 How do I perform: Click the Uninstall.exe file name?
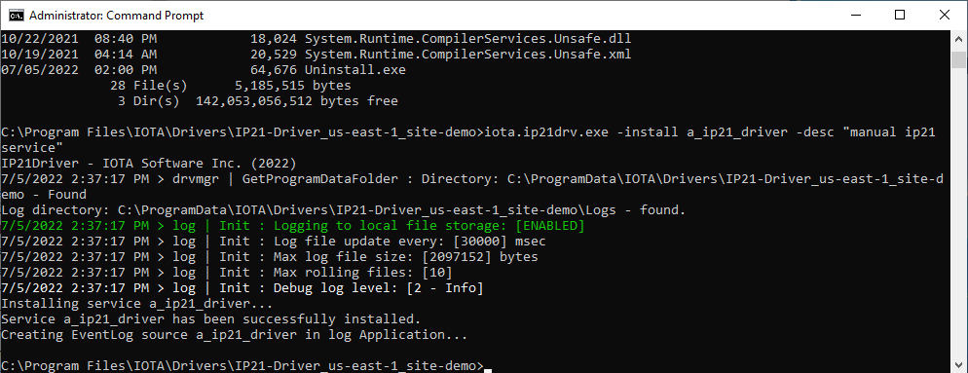coord(355,70)
